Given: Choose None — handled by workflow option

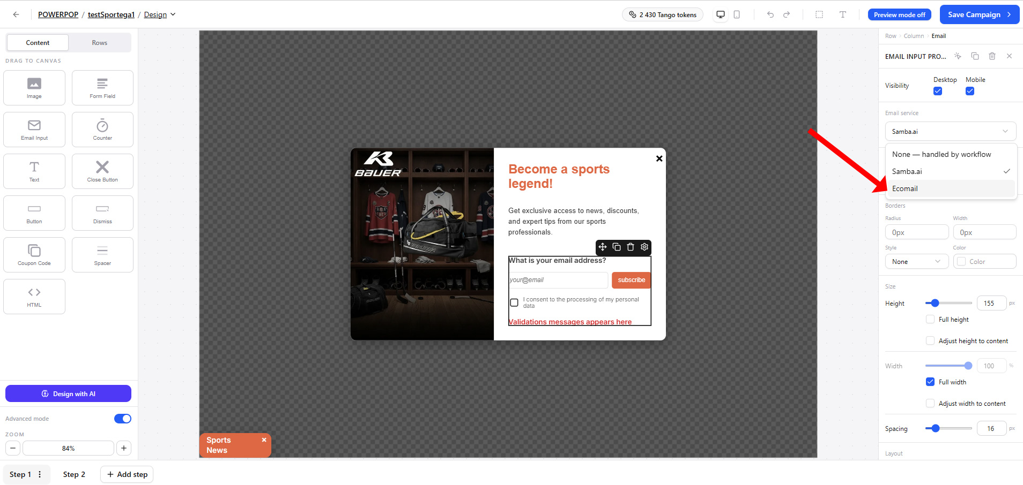Looking at the screenshot, I should coord(951,154).
